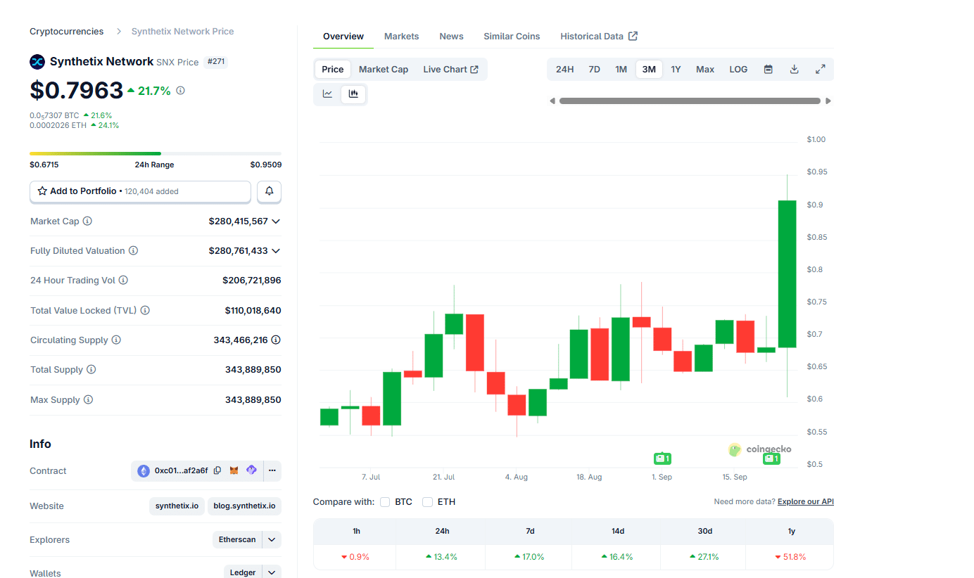Click the info icon next to Max Supply
This screenshot has width=974, height=578.
[x=88, y=399]
